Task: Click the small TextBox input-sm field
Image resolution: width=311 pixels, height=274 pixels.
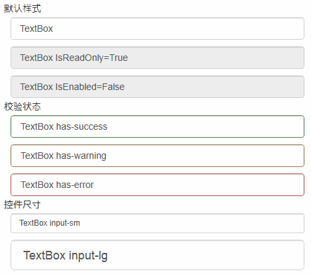Action: coord(157,223)
